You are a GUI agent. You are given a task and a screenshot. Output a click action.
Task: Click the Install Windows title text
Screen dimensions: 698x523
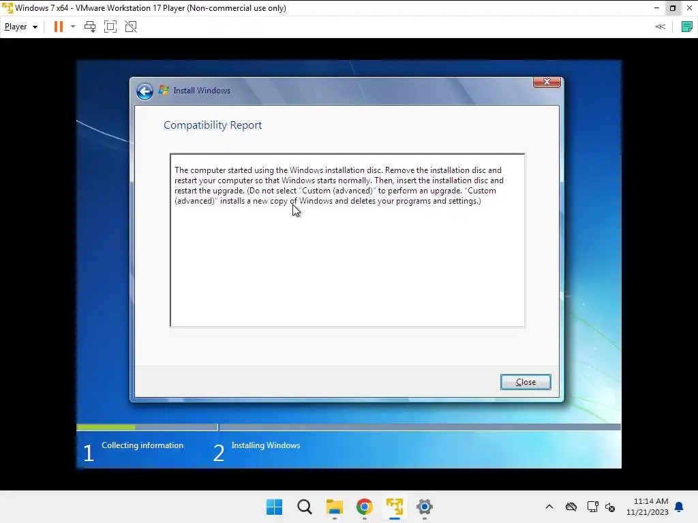pos(202,91)
